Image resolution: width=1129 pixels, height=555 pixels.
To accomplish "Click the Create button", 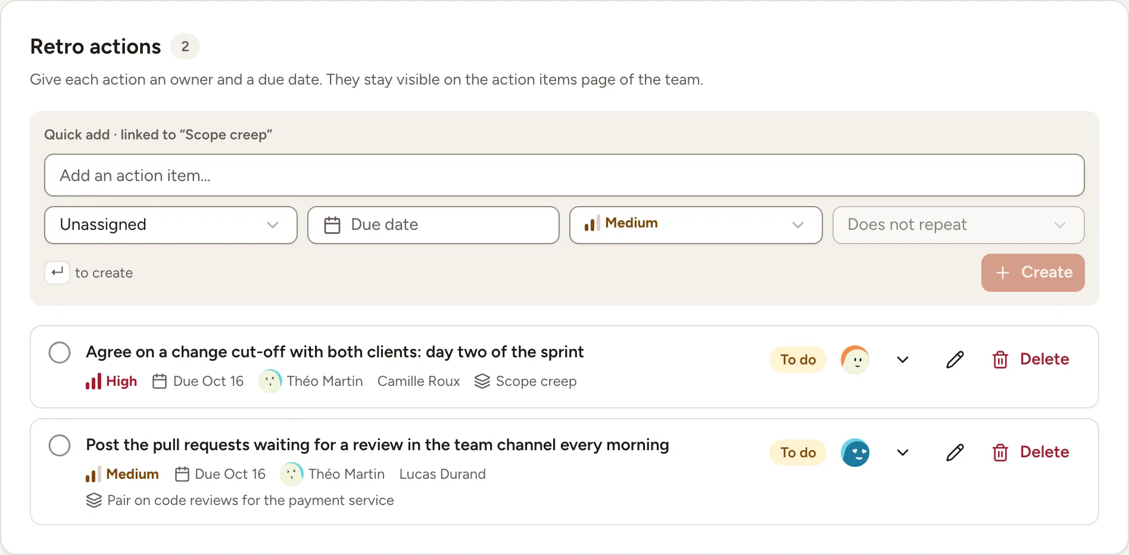I will tap(1033, 273).
